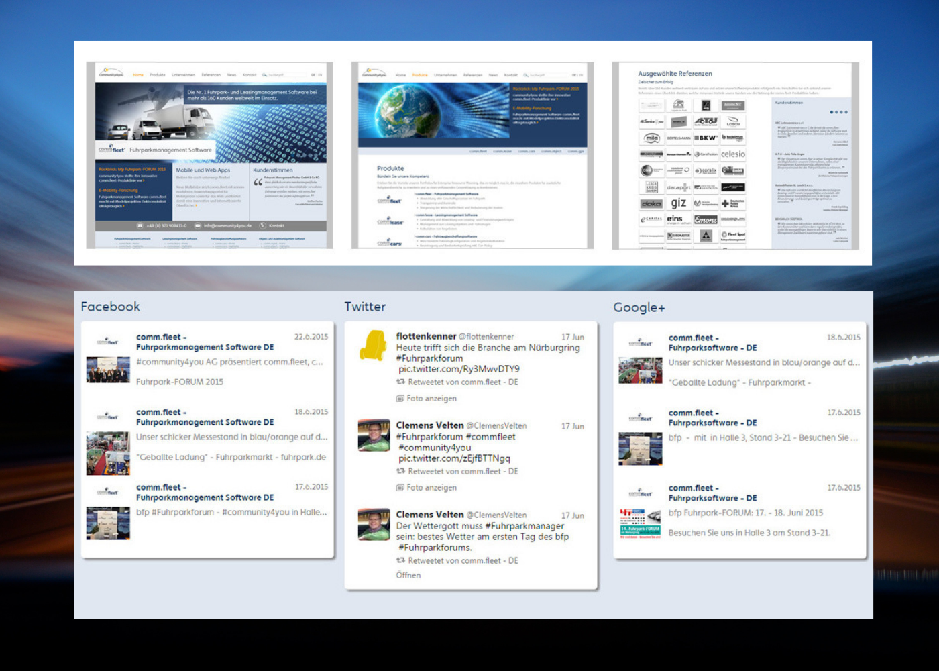Expand the 'E-Mobility-Forschung' arrow link

(123, 205)
